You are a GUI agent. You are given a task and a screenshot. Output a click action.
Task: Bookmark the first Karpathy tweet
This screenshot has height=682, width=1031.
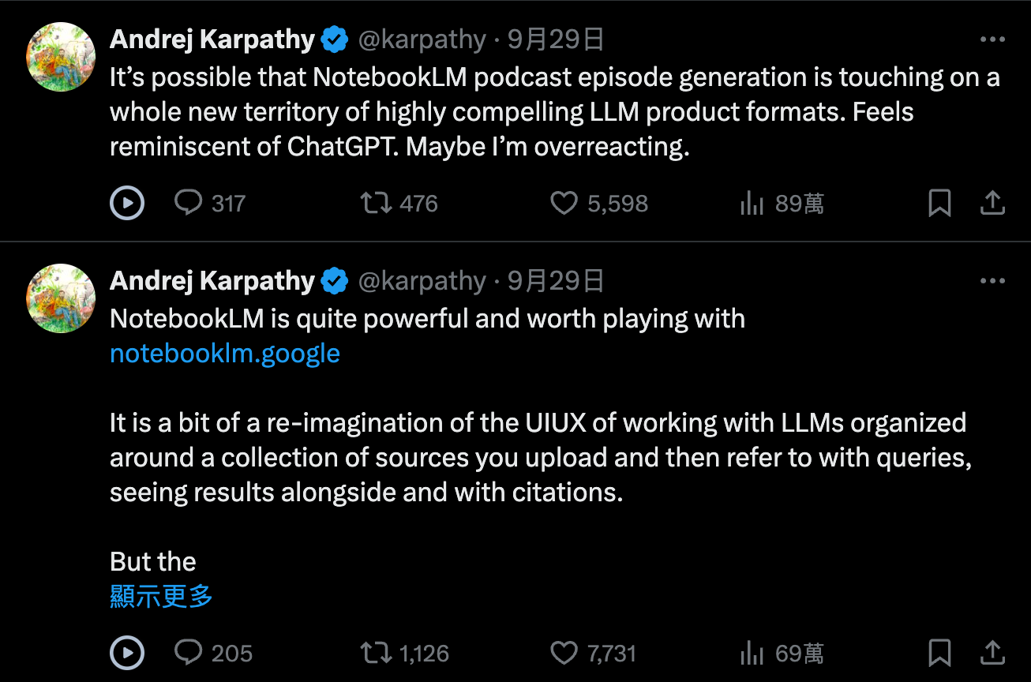tap(939, 203)
